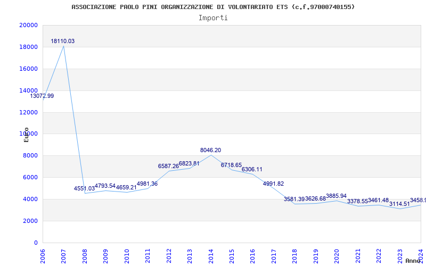This screenshot has width=426, height=266.
Task: Click the x-axis year 2011
Action: [x=148, y=256]
